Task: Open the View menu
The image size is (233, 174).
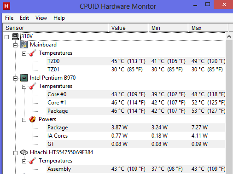Action: 41,18
